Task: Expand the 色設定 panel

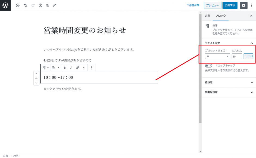Action: [x=229, y=82]
